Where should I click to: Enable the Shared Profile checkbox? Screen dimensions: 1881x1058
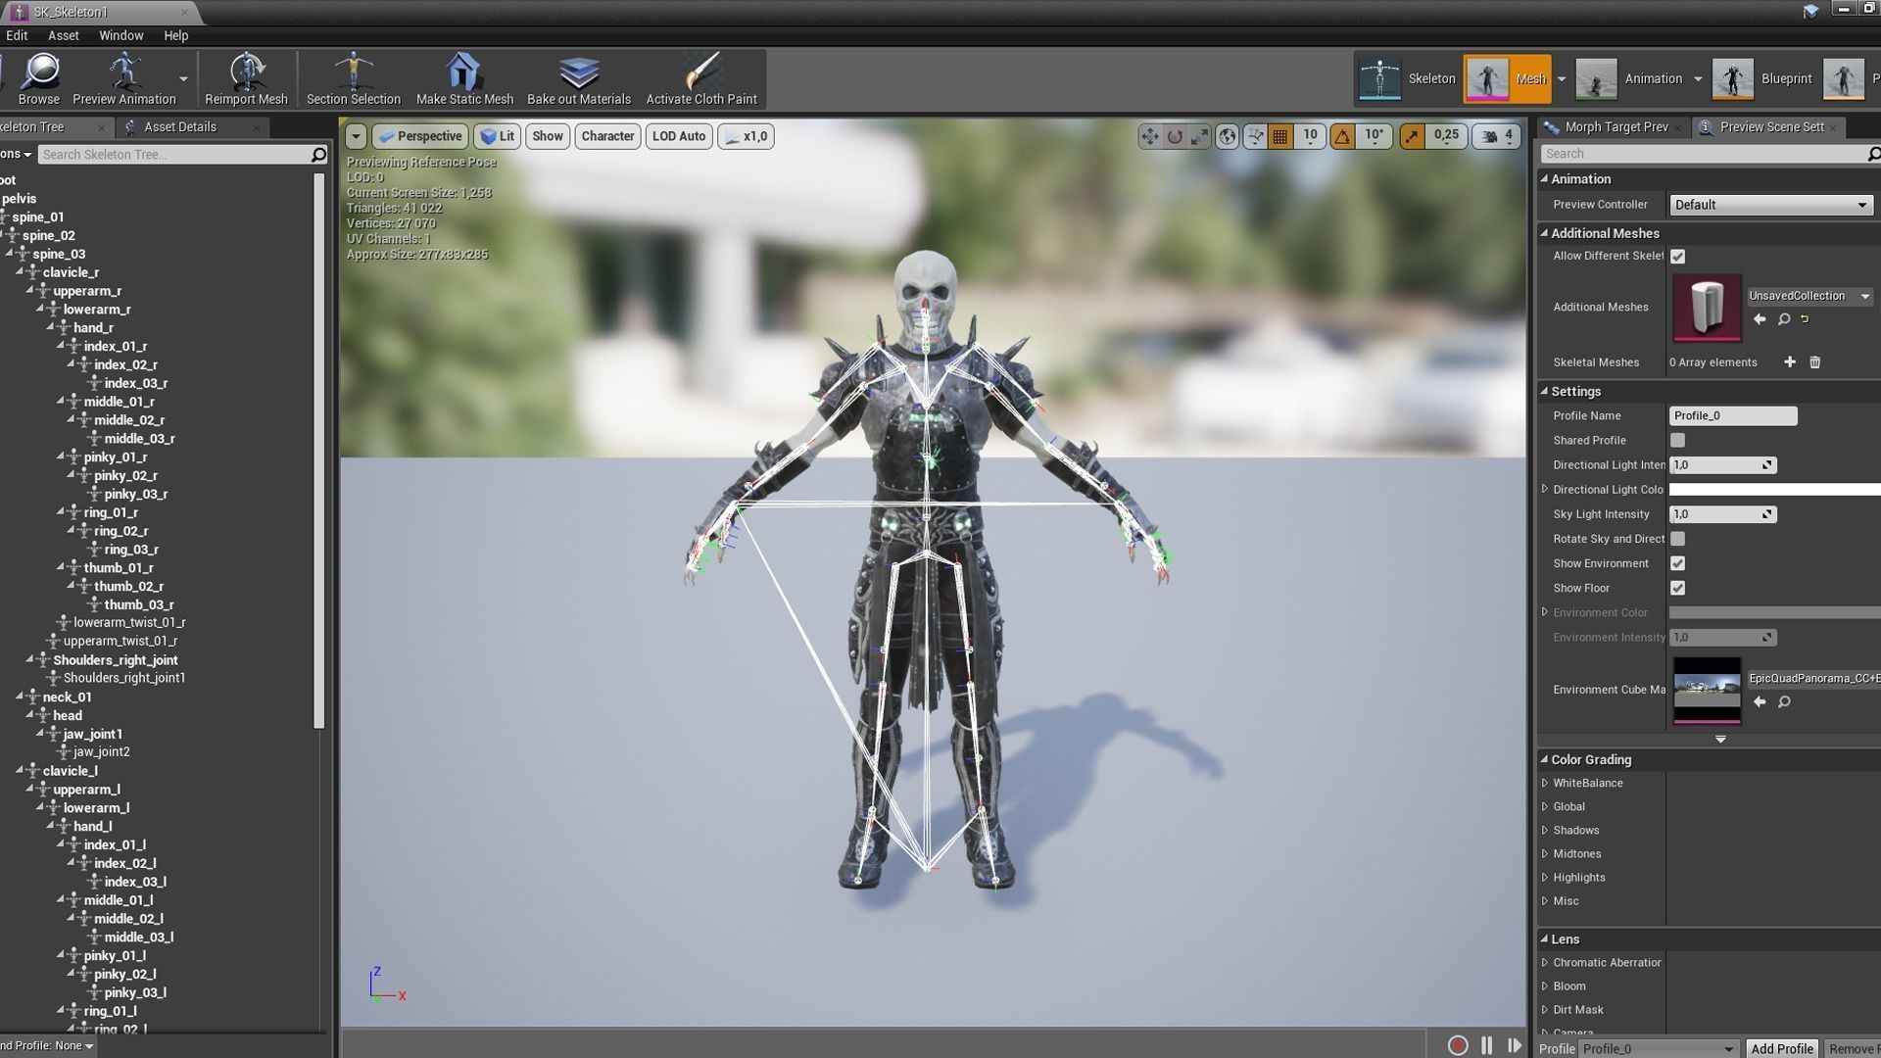coord(1677,441)
